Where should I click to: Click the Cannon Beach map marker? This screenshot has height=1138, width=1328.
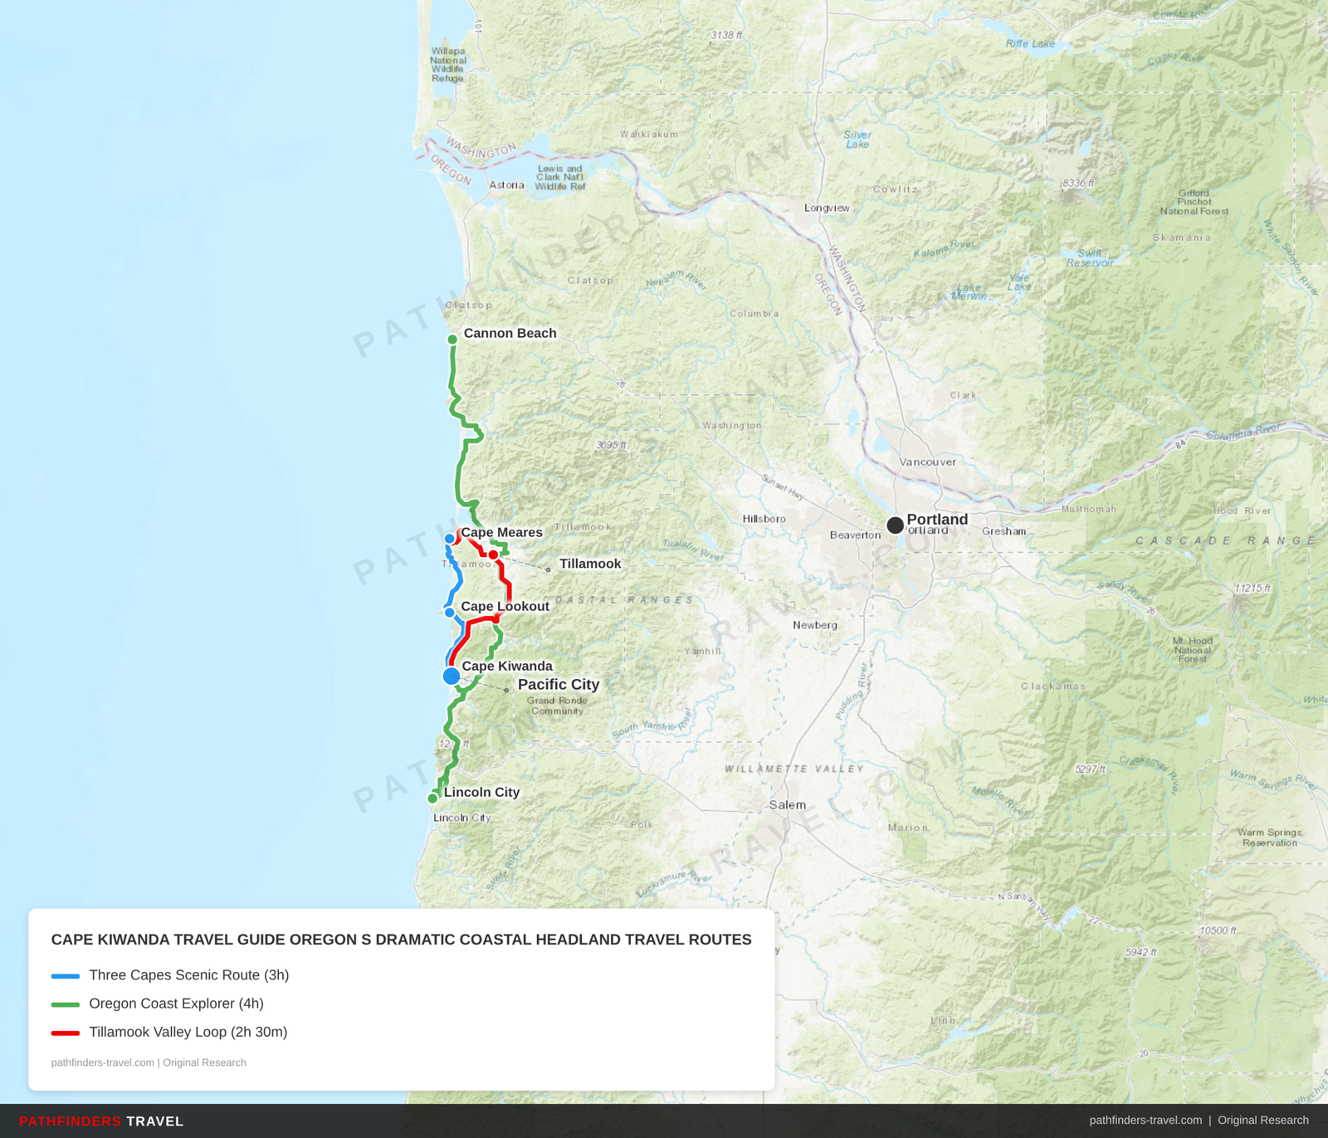452,339
